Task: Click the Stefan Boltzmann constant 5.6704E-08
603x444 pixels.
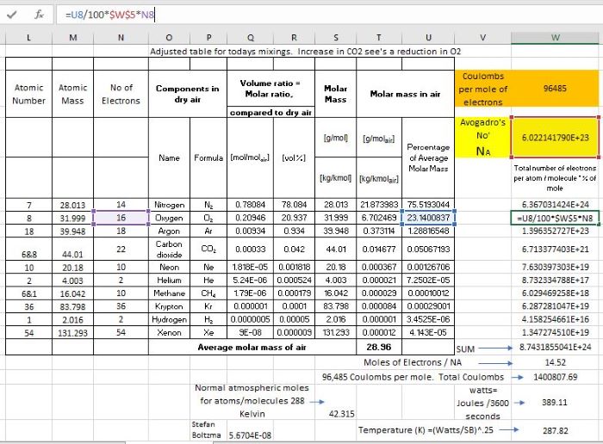Action: click(250, 435)
